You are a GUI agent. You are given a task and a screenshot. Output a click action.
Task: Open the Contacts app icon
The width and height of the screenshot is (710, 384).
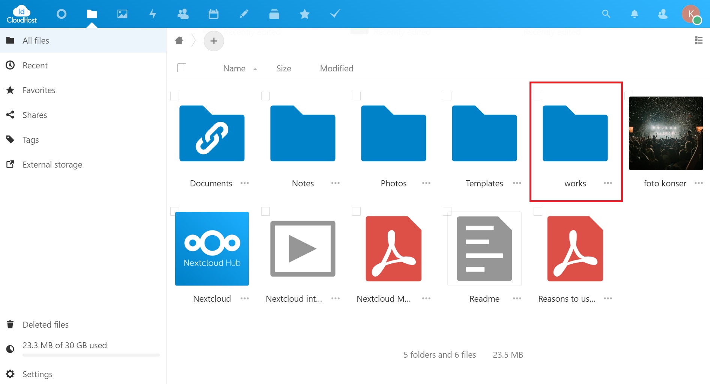point(183,14)
